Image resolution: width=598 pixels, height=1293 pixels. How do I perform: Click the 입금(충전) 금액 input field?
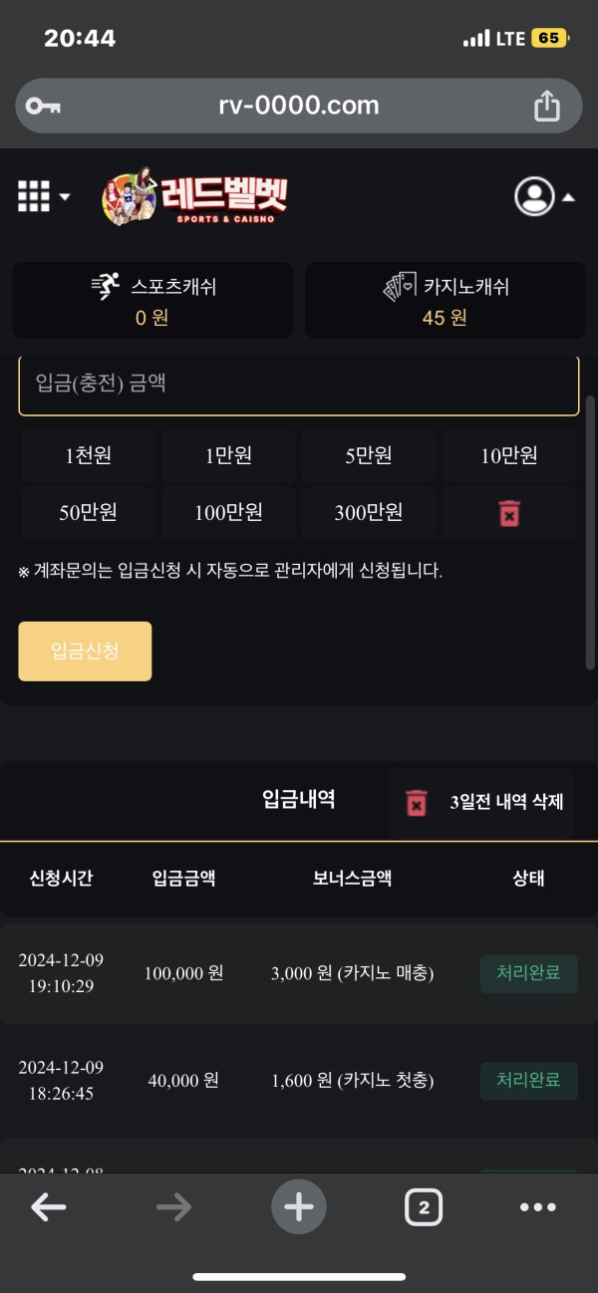(299, 386)
